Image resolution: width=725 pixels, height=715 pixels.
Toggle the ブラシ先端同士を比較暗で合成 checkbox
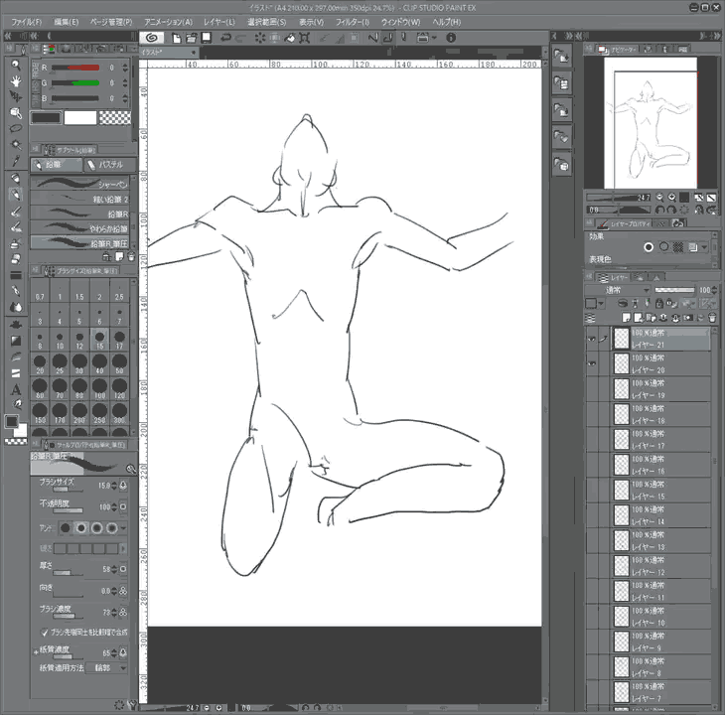pyautogui.click(x=45, y=632)
